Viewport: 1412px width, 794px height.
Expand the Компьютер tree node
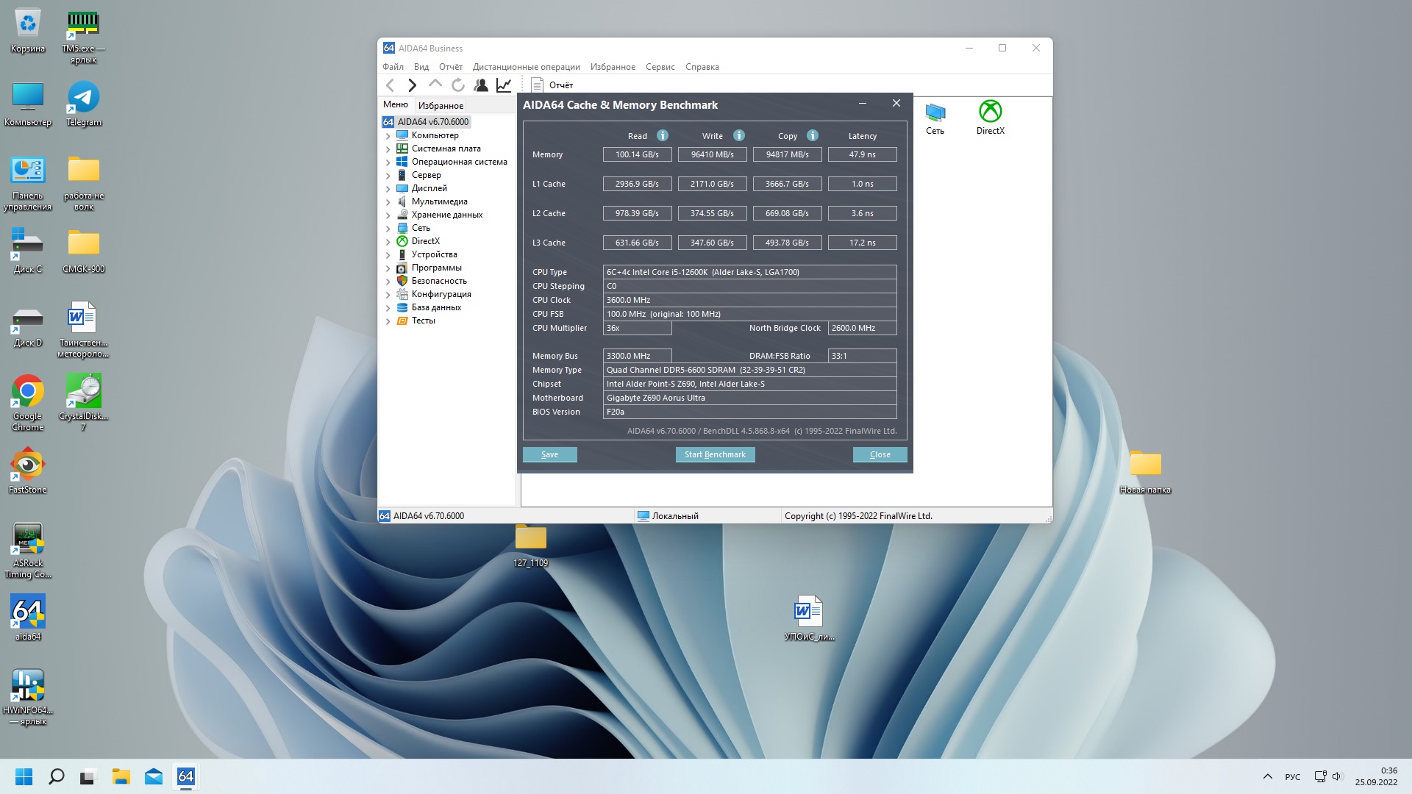tap(388, 136)
